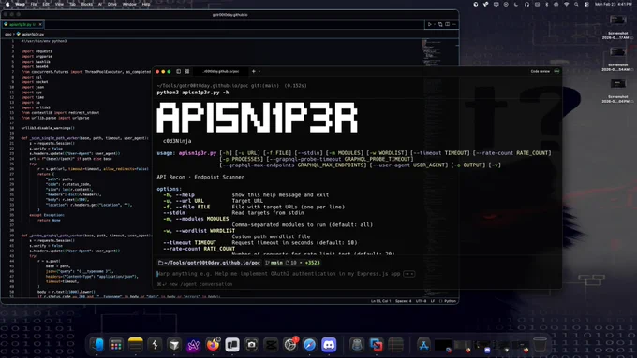Viewport: 637px width, 358px height.
Task: Add a new Warp terminal tab
Action: click(254, 71)
